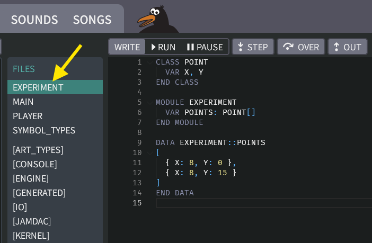The image size is (372, 243).
Task: Switch to Write mode
Action: tap(127, 47)
